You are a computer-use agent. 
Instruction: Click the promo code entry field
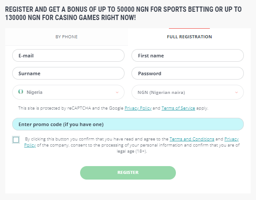pos(128,124)
